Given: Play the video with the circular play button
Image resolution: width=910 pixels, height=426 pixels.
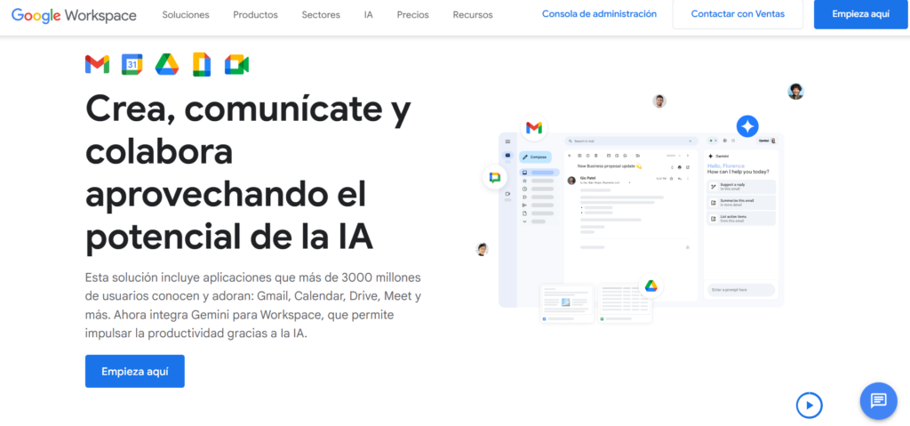Looking at the screenshot, I should (x=809, y=405).
